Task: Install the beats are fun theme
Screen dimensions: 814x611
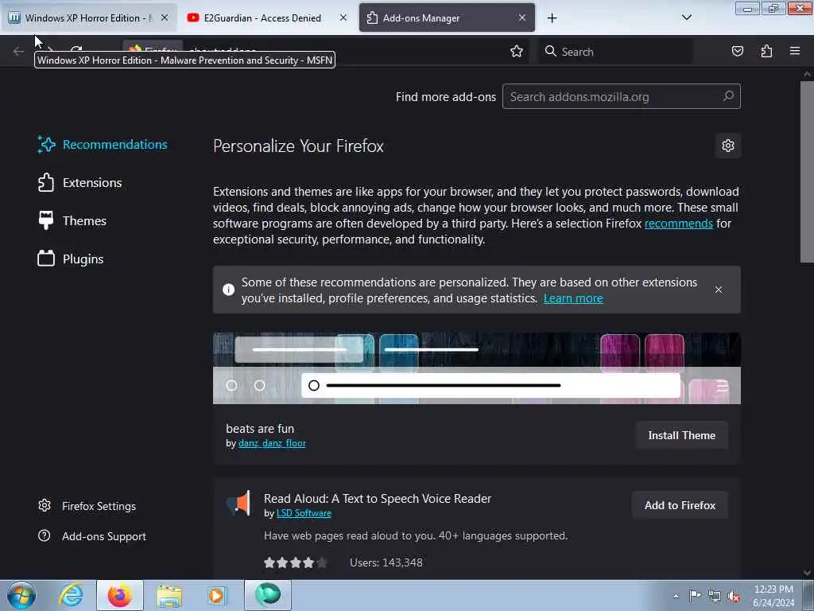Action: pyautogui.click(x=681, y=435)
